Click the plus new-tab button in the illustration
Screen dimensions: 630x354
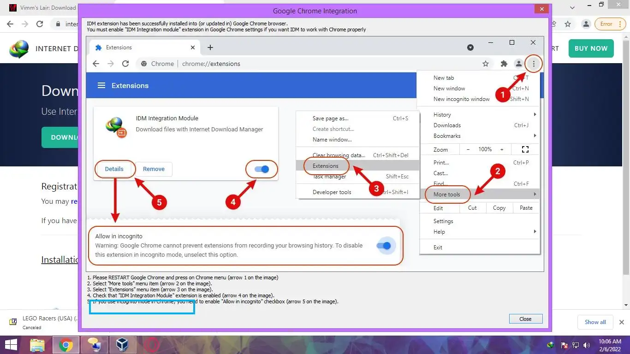(x=210, y=47)
